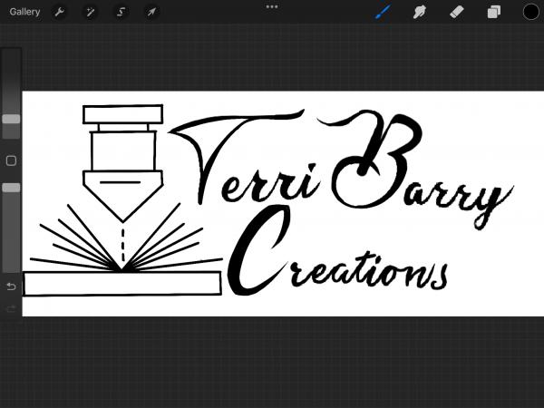The image size is (544, 408).
Task: Return to the Gallery
Action: 24,12
